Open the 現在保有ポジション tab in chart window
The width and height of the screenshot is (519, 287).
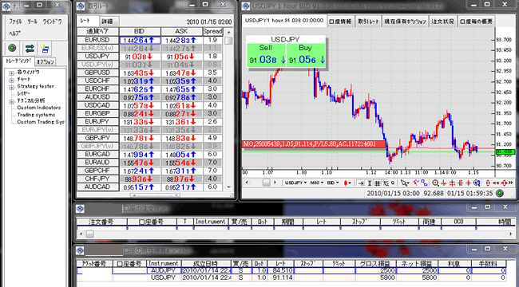pyautogui.click(x=405, y=22)
